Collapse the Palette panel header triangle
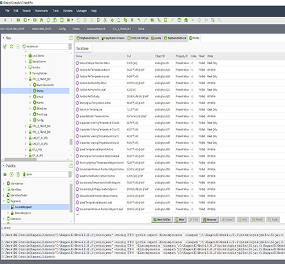This screenshot has height=264, width=285. click(x=3, y=166)
